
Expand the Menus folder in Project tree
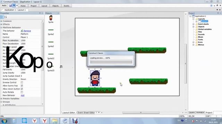tap(194, 45)
